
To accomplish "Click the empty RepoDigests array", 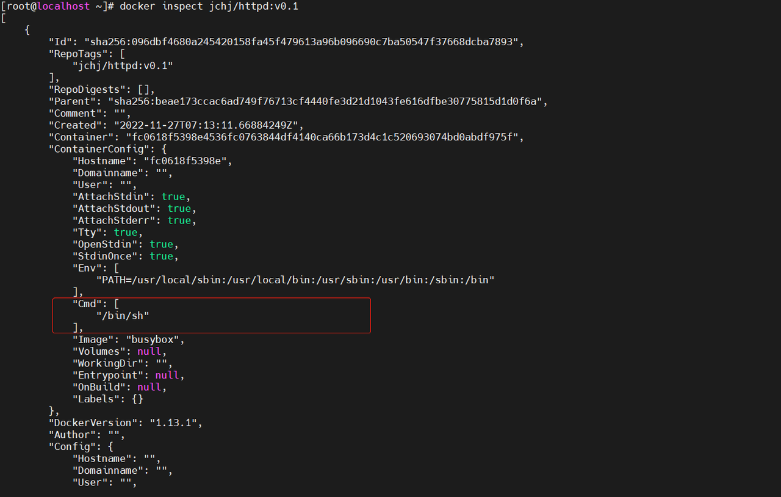I will [143, 90].
